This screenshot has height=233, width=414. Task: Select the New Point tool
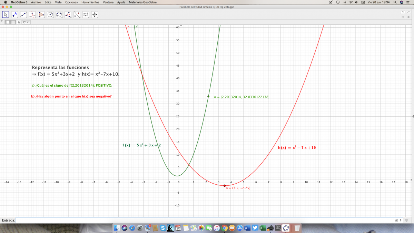coord(15,14)
